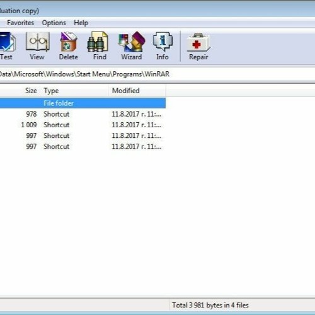The width and height of the screenshot is (315, 315).
Task: Select the shortcut row sized 1 009
Action: [83, 125]
